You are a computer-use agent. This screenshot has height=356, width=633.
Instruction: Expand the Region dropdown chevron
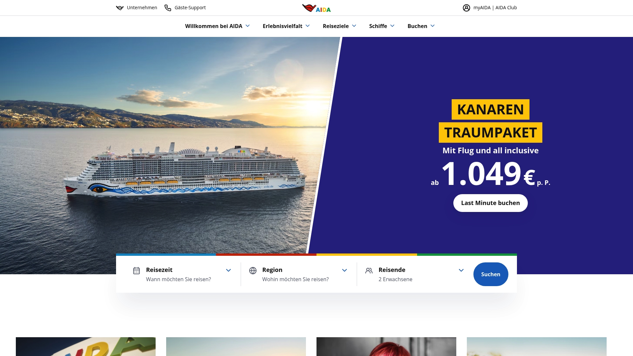(345, 270)
